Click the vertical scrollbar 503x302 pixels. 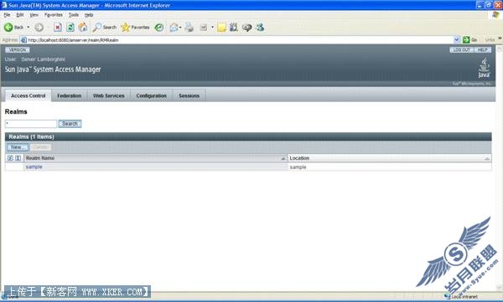(500, 168)
